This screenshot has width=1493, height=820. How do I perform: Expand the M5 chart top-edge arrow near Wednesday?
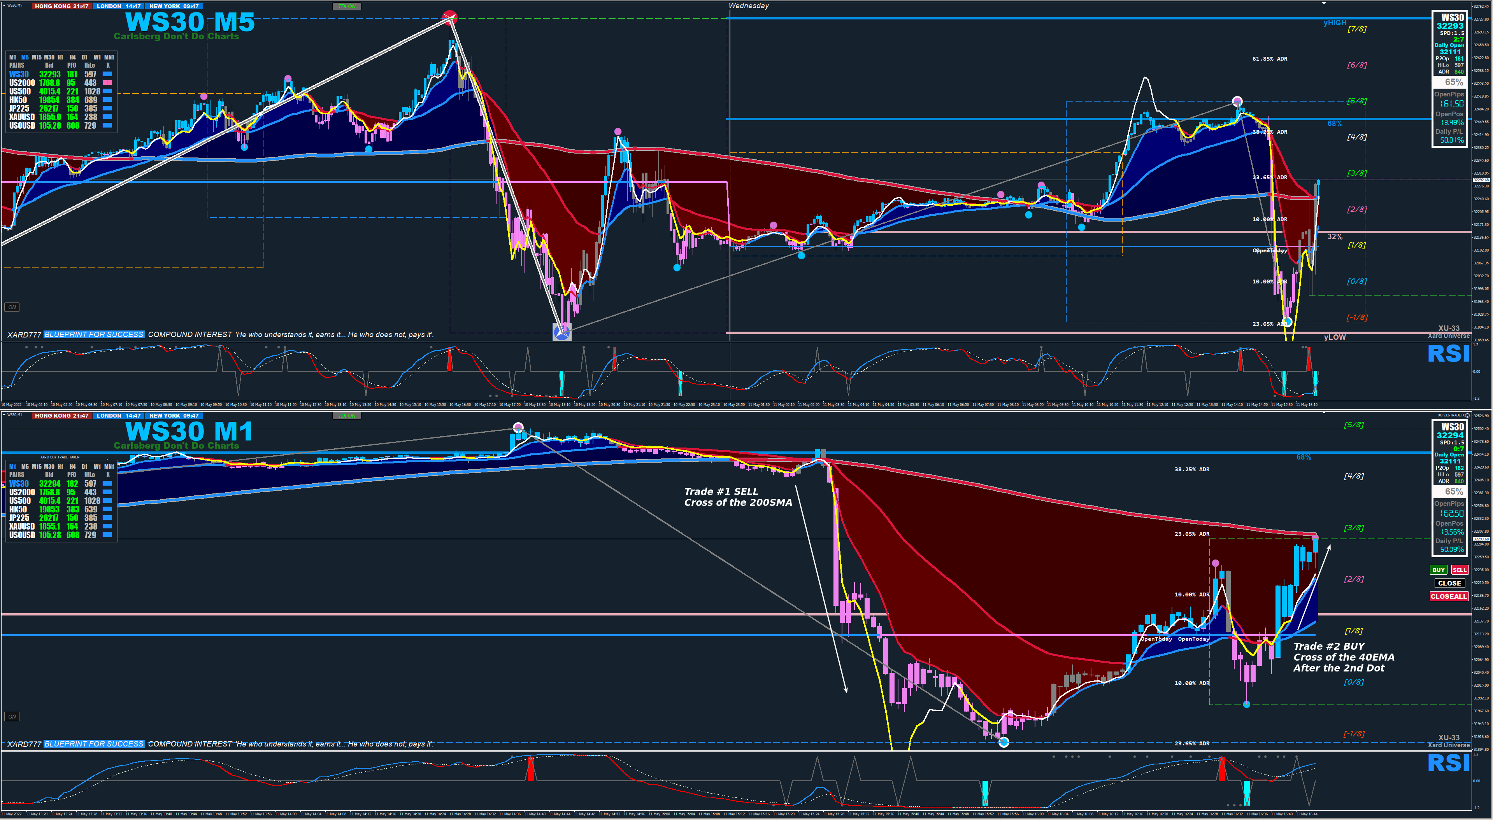click(1324, 3)
